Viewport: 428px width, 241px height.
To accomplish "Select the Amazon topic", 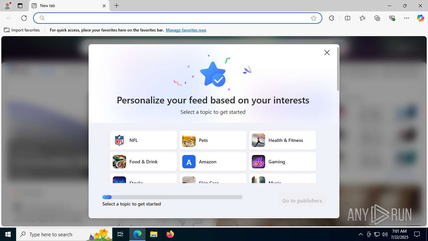I will (x=213, y=162).
